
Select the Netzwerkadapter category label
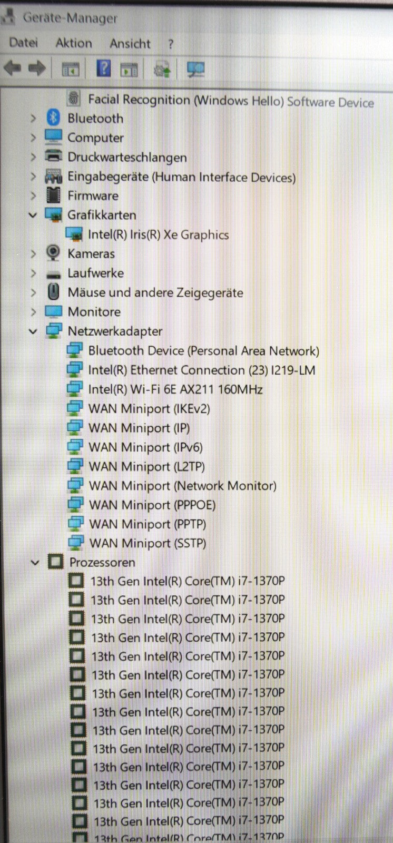(115, 331)
